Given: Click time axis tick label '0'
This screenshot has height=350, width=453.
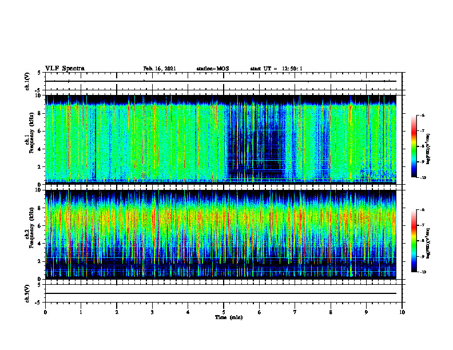Looking at the screenshot, I should (x=45, y=312).
